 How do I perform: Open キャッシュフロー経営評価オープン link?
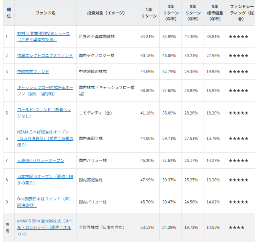45,90
